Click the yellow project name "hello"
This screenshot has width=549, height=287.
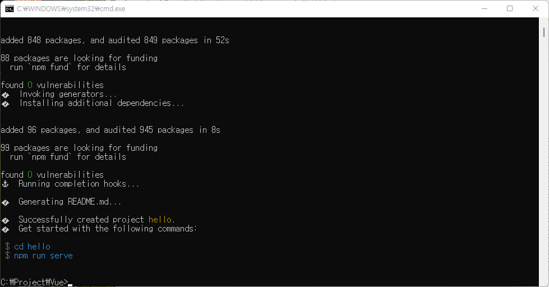(161, 220)
